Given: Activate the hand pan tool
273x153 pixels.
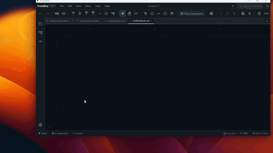Looking at the screenshot, I should click(129, 14).
